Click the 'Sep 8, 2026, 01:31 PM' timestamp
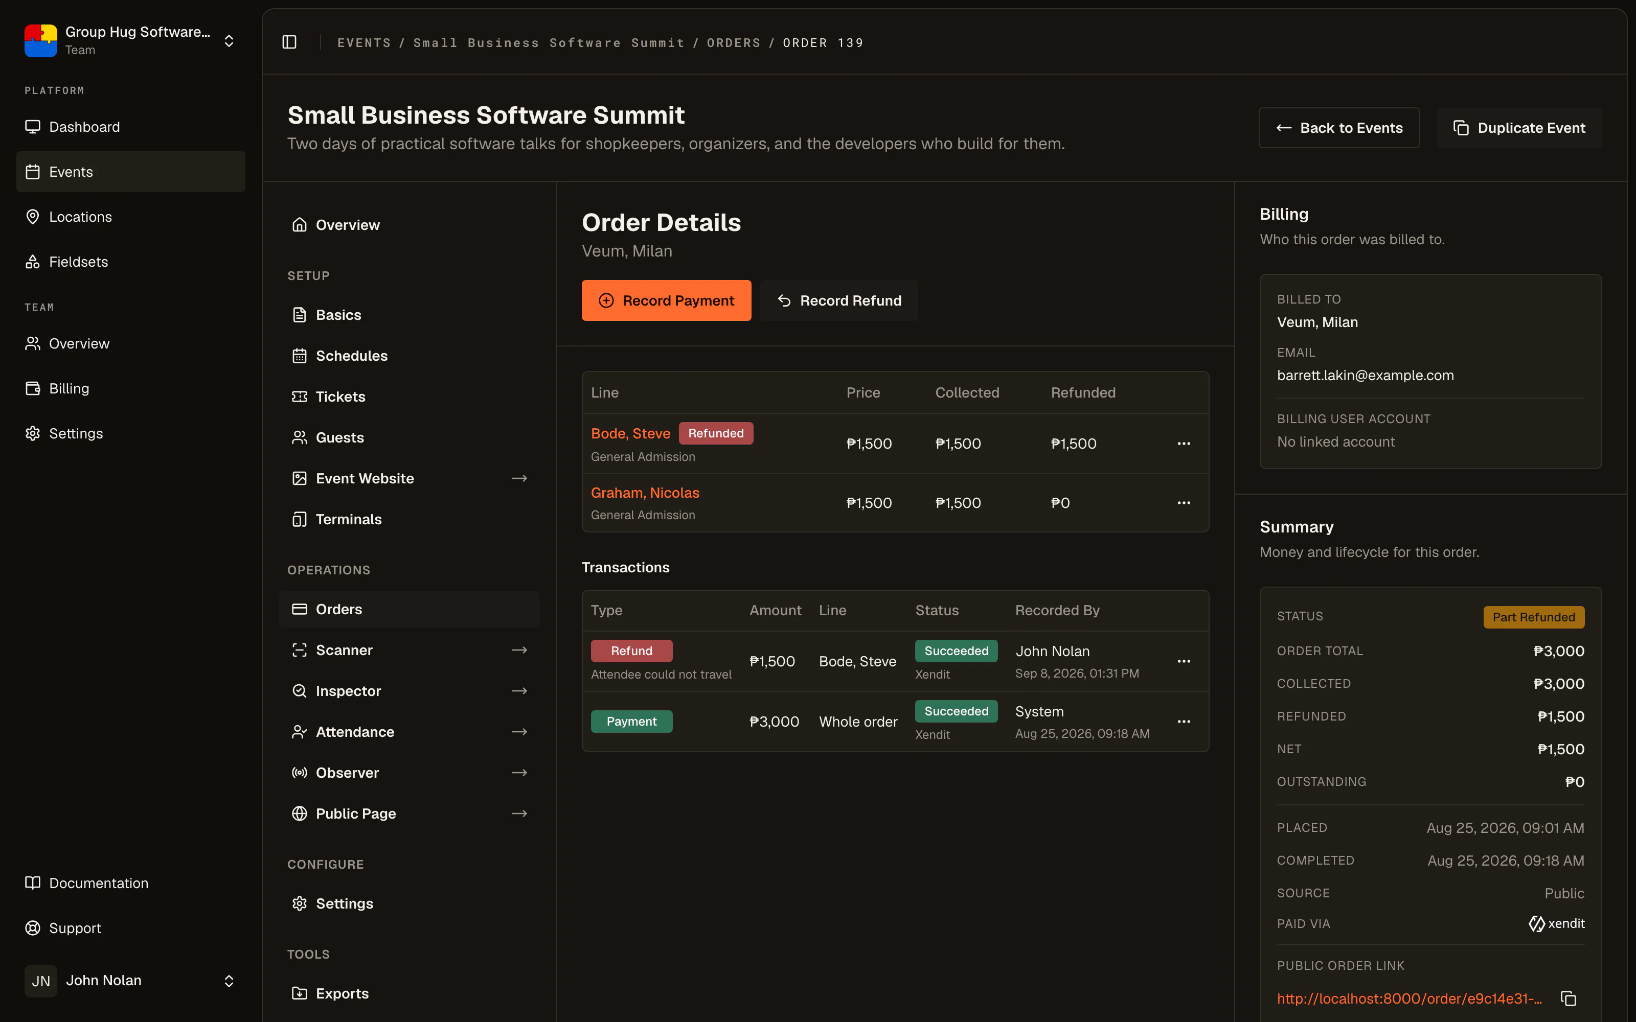 tap(1077, 673)
